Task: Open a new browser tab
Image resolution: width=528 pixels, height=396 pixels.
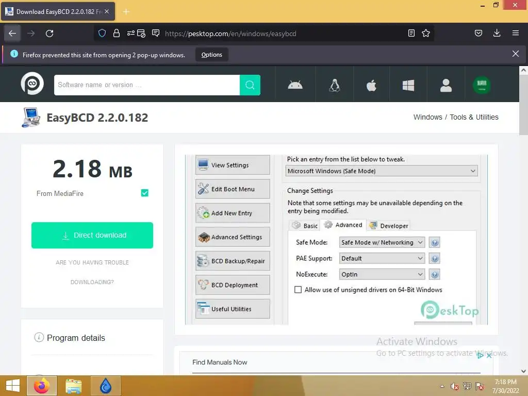Action: click(x=126, y=12)
